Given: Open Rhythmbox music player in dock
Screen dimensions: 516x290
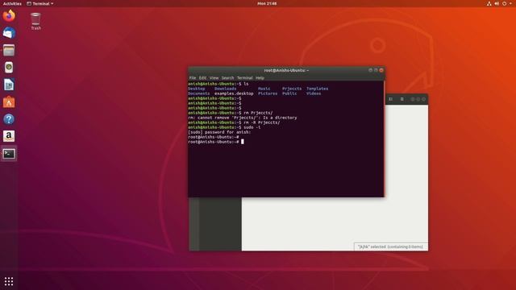Looking at the screenshot, I should pyautogui.click(x=9, y=68).
